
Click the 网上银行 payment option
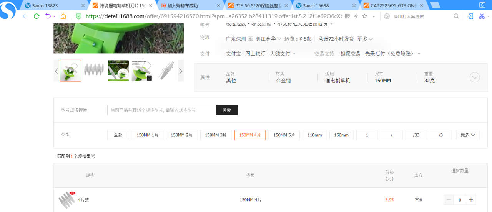255,54
